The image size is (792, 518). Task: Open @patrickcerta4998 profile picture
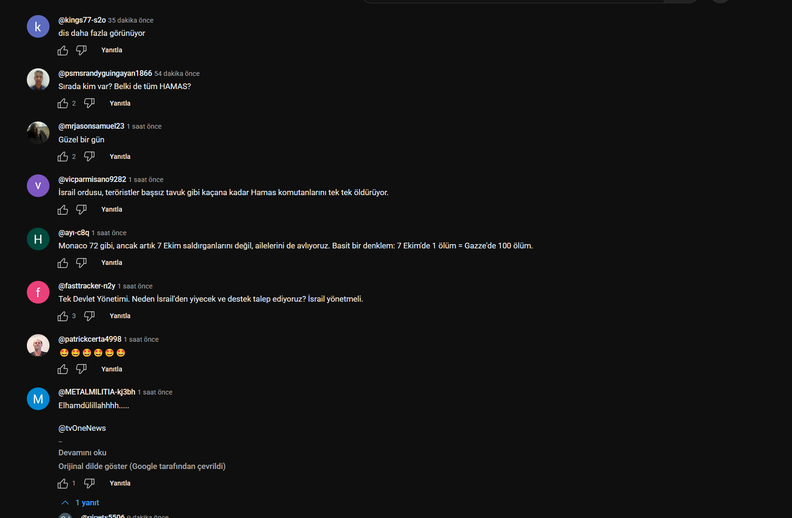click(x=38, y=345)
